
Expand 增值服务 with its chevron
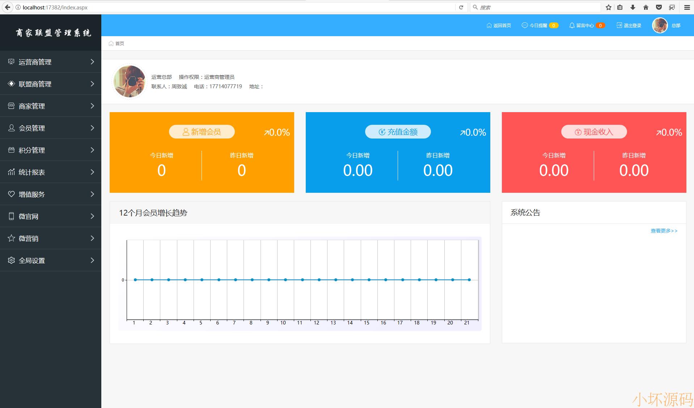pos(92,194)
